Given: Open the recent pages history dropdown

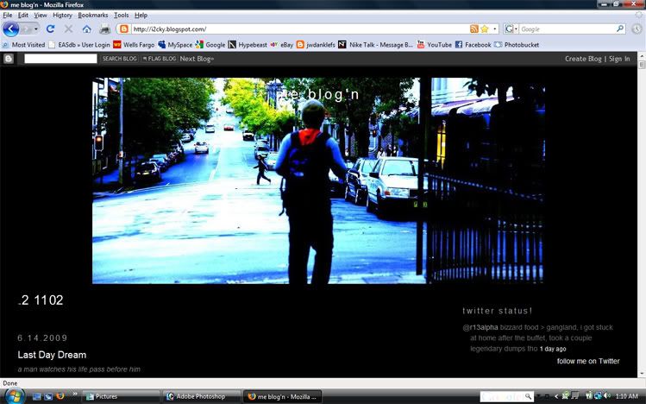Looking at the screenshot, I should [36, 29].
